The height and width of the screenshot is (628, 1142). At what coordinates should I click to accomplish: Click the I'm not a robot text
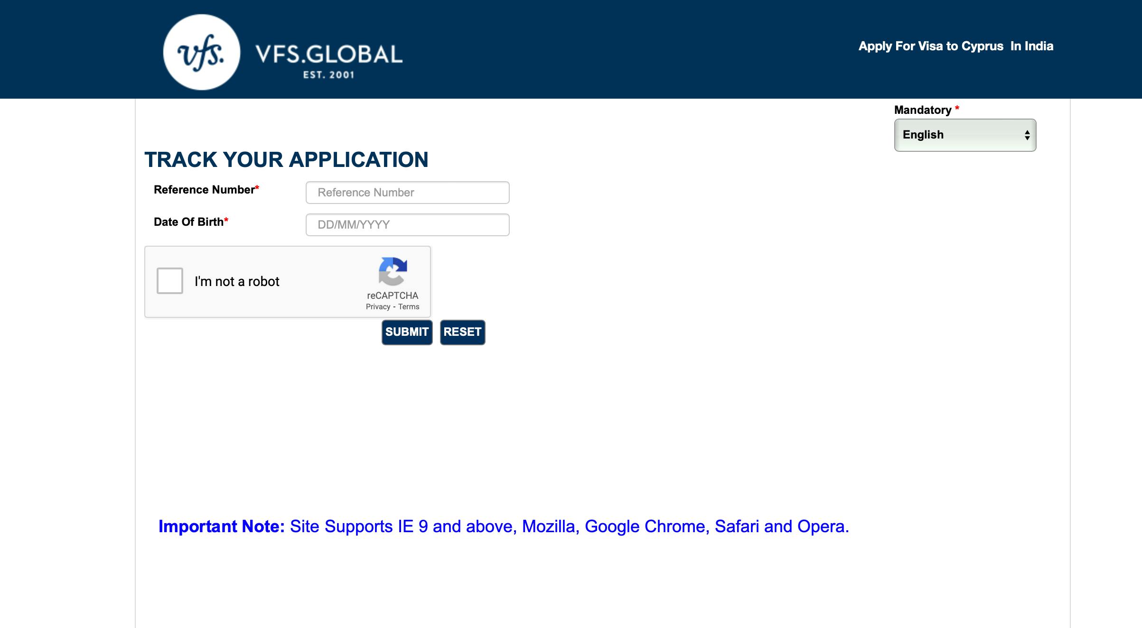coord(237,281)
